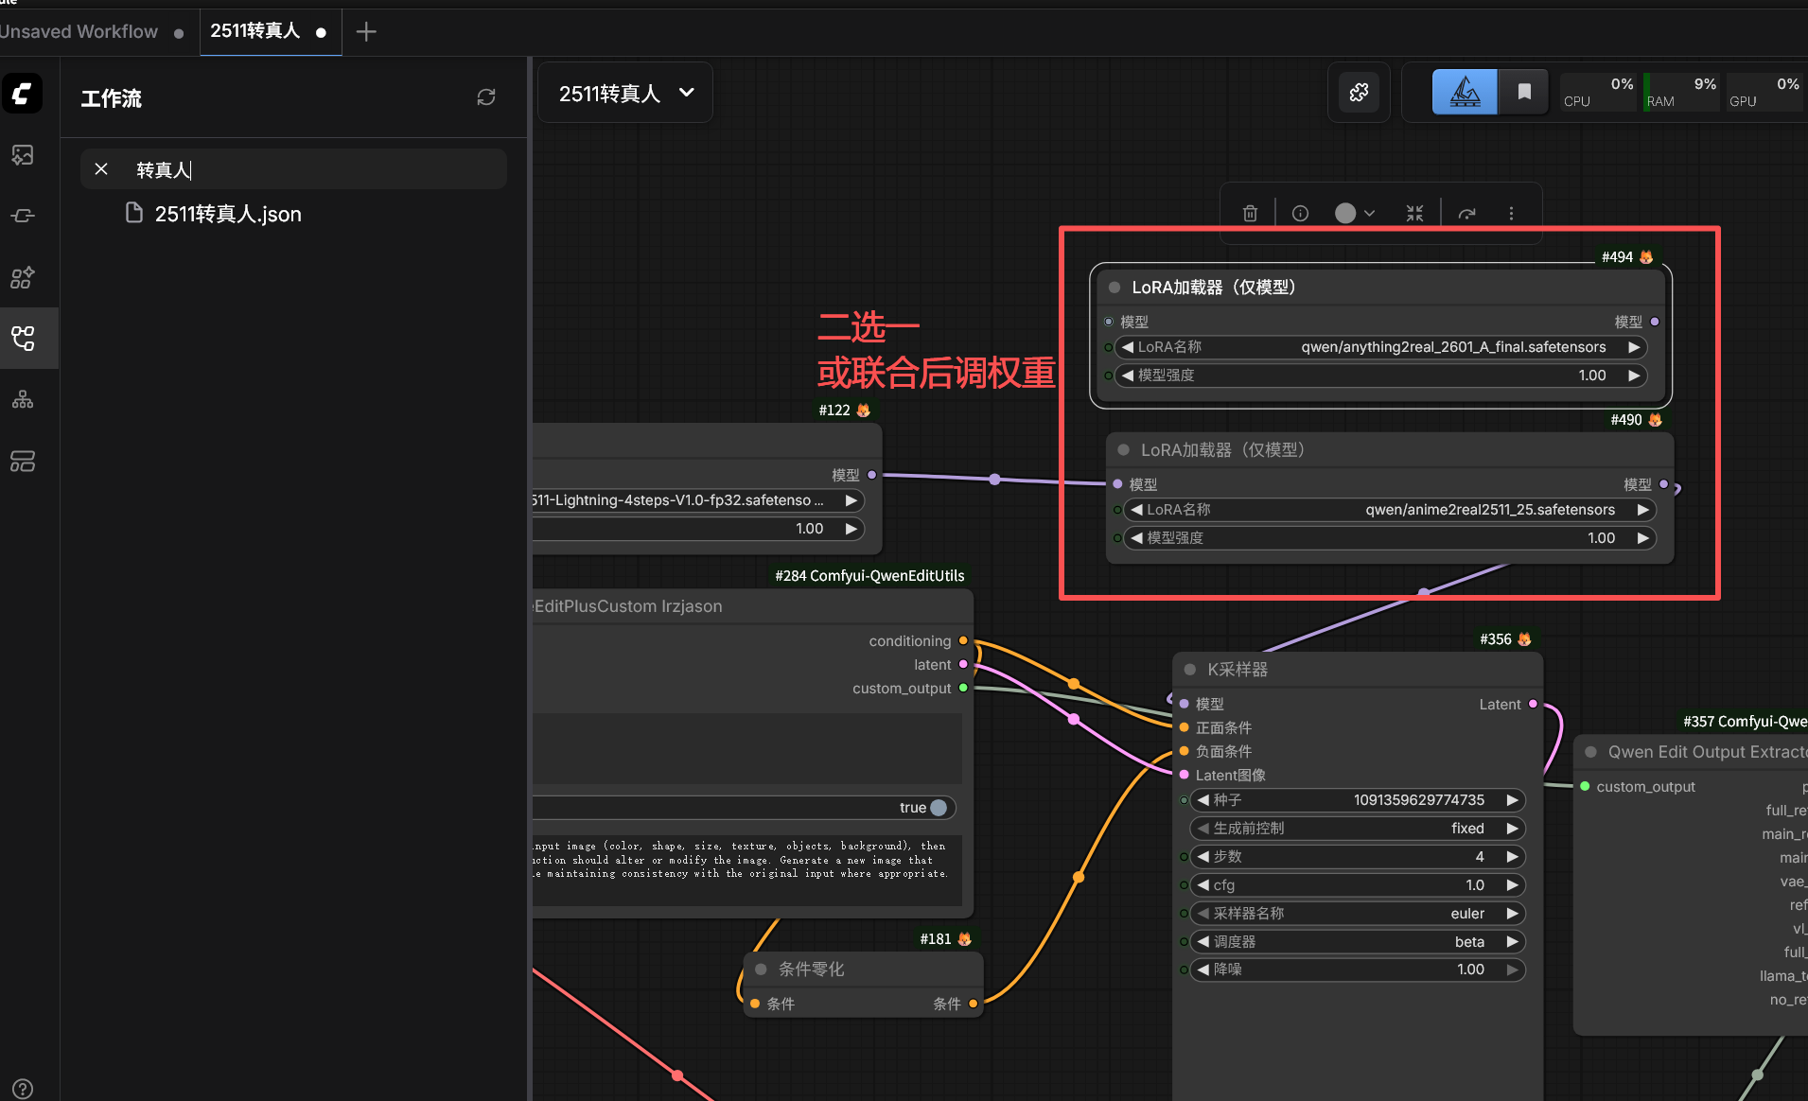Image resolution: width=1808 pixels, height=1101 pixels.
Task: Refresh the workflow list
Action: pyautogui.click(x=486, y=97)
